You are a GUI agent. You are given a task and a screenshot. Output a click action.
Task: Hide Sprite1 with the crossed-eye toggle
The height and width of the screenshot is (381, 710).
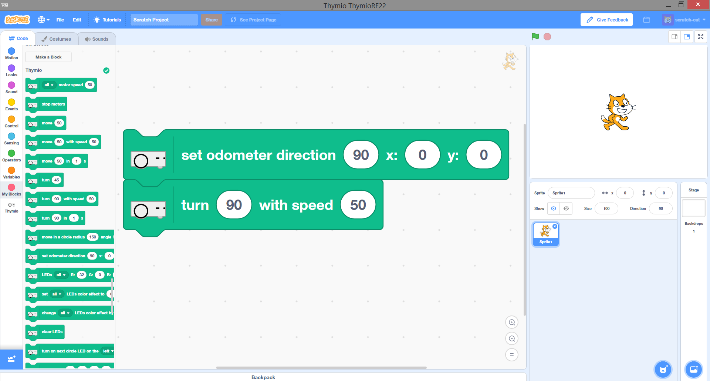point(566,208)
